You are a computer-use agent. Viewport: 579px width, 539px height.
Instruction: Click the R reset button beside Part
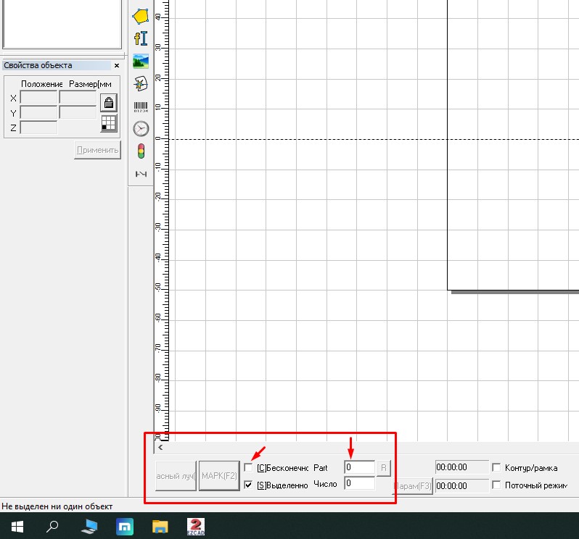(384, 468)
